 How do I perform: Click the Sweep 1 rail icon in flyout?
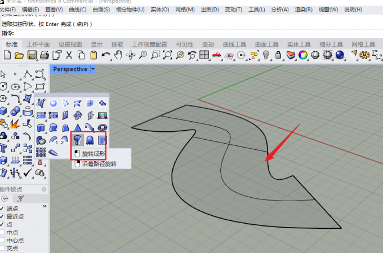(54, 140)
